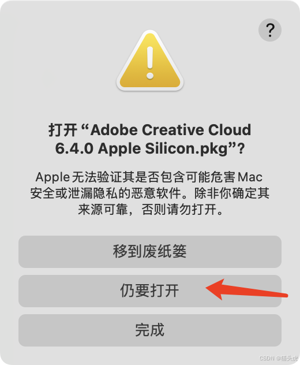This screenshot has width=300, height=365.
Task: Click the CSDN watermark in the corner
Action: [x=279, y=358]
